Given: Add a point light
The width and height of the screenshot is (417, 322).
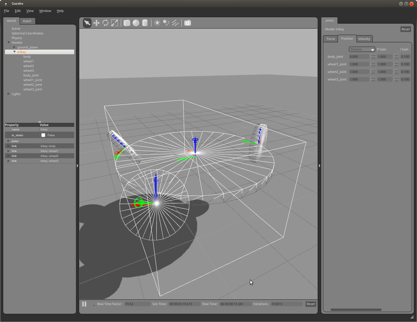Looking at the screenshot, I should [x=157, y=23].
